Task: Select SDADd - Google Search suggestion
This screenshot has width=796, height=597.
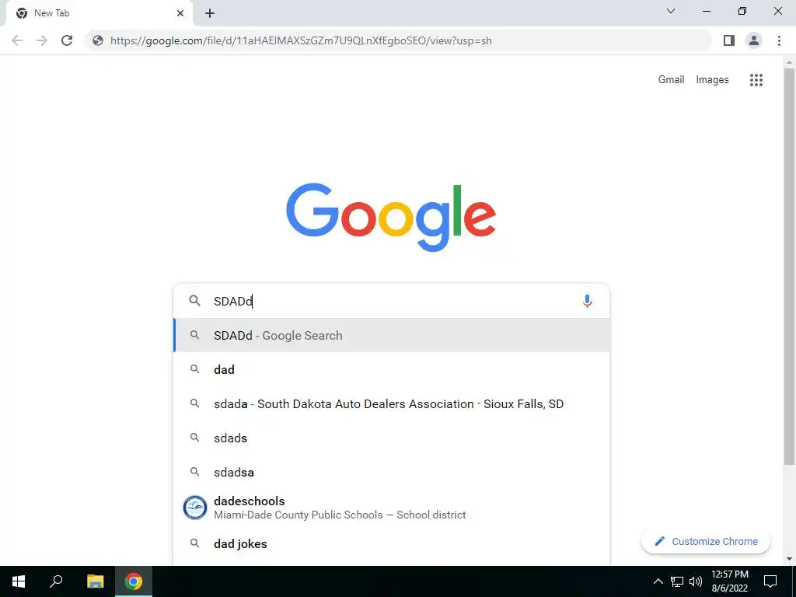Action: (392, 335)
